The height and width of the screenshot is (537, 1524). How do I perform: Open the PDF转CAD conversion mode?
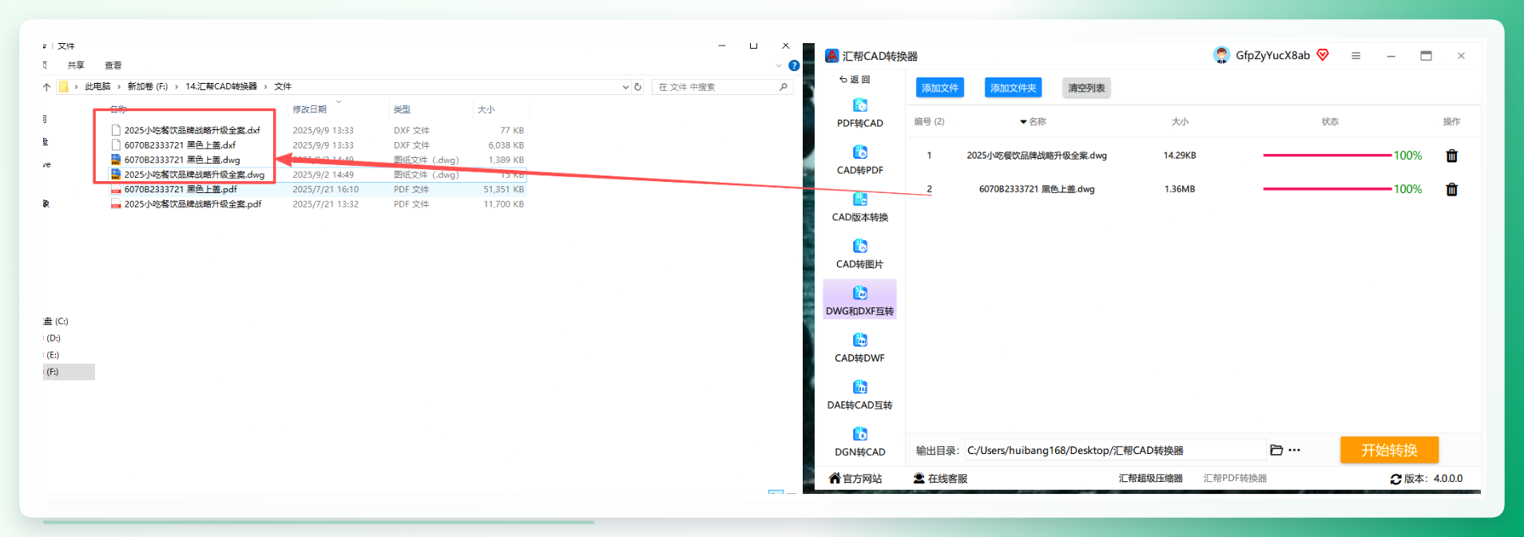[859, 113]
